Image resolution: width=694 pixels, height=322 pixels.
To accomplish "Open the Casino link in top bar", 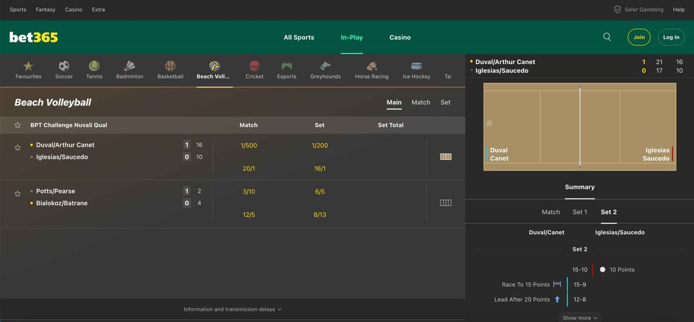I will (x=73, y=10).
